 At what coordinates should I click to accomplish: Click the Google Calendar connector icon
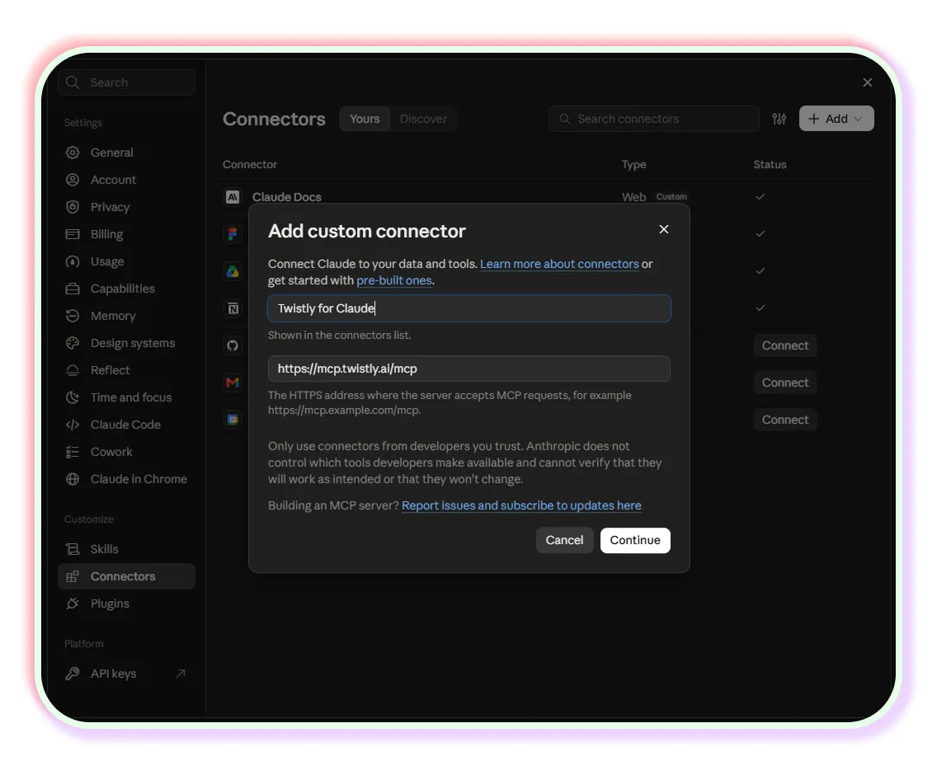[x=233, y=420]
